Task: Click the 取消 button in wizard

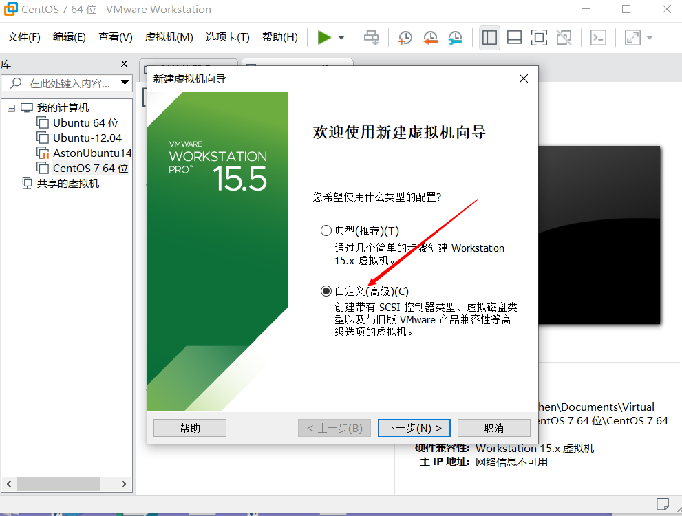Action: tap(494, 428)
